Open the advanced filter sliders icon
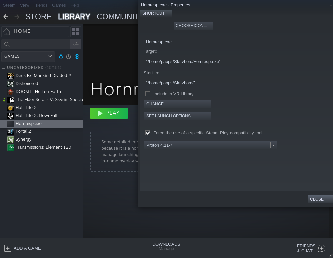 coord(76,44)
